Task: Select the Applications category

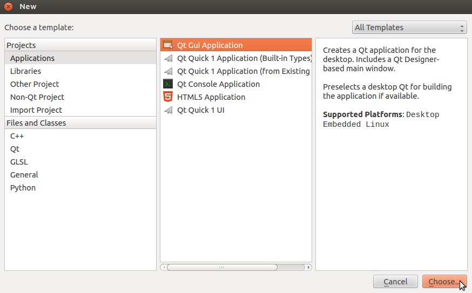Action: point(80,58)
